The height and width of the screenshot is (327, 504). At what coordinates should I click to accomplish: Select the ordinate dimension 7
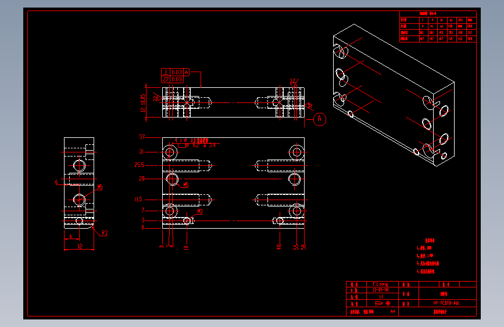coord(143,210)
